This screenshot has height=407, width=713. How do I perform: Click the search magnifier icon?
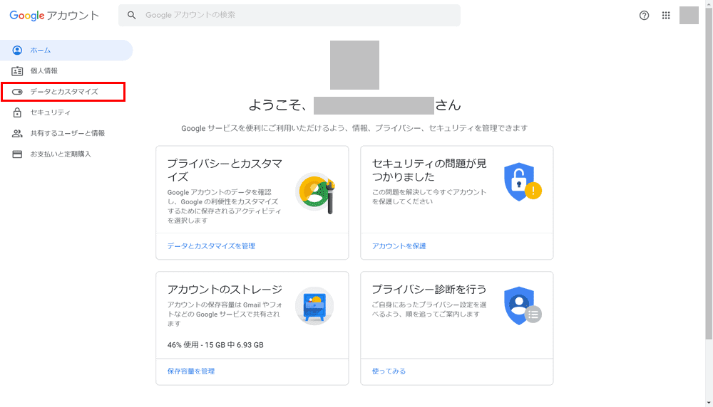(x=131, y=15)
